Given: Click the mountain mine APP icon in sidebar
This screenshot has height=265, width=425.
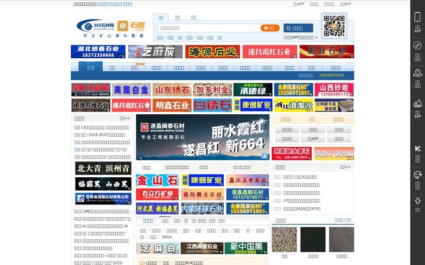Looking at the screenshot, I should [417, 103].
